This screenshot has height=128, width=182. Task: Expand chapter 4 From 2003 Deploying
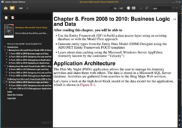click(7, 63)
